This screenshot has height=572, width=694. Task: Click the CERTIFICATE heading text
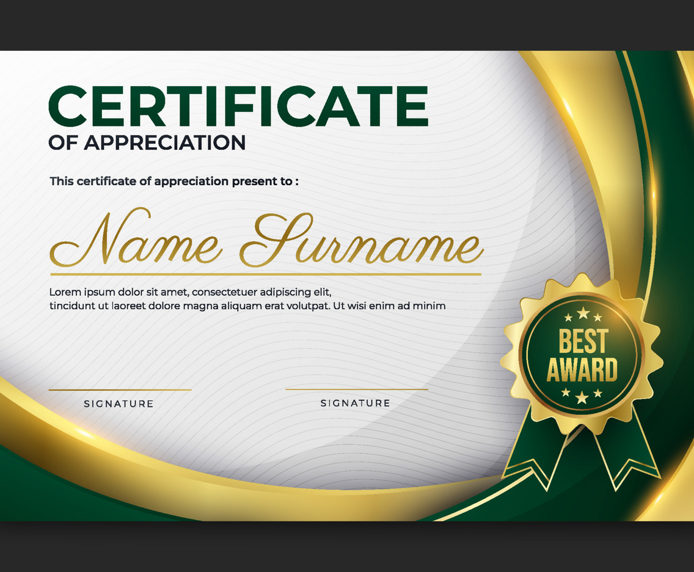[x=238, y=106]
